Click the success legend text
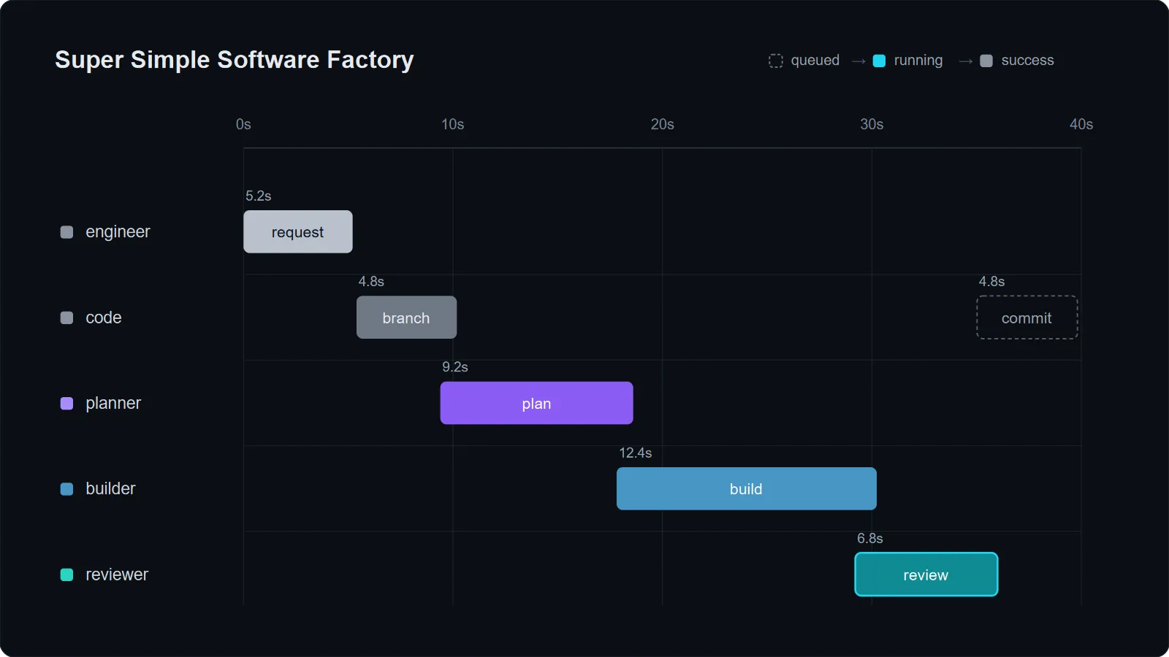Screen dimensions: 1169x657 click(x=1027, y=61)
